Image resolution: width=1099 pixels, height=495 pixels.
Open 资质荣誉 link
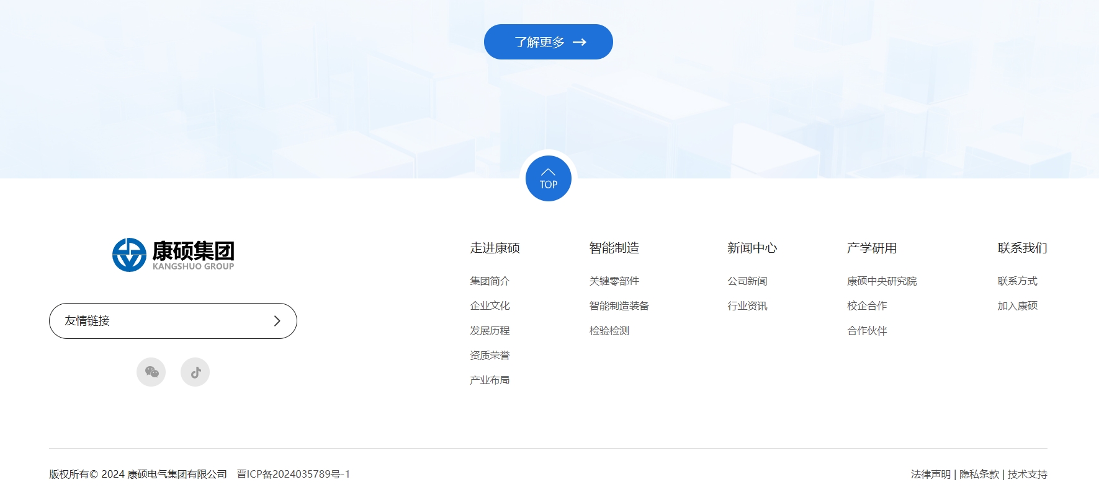[x=490, y=356]
